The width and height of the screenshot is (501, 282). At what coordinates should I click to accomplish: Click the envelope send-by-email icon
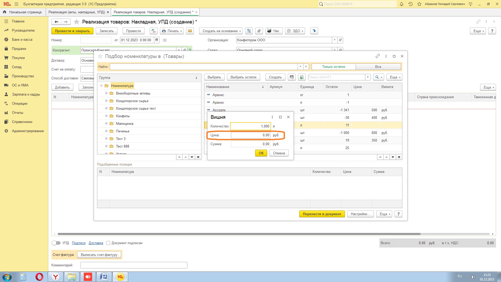(x=190, y=31)
